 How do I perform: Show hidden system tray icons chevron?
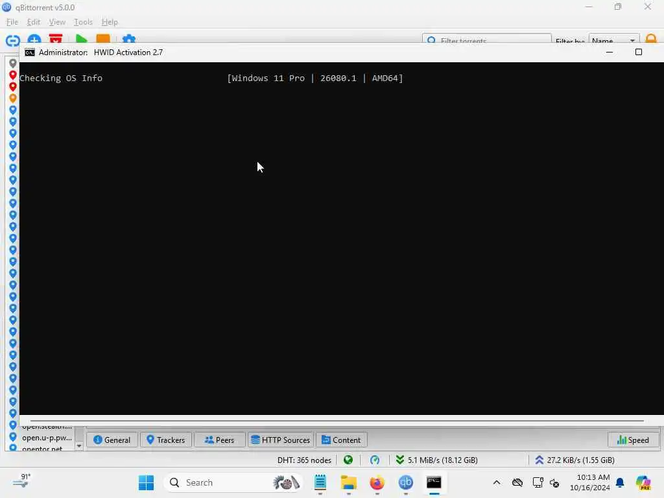tap(497, 482)
